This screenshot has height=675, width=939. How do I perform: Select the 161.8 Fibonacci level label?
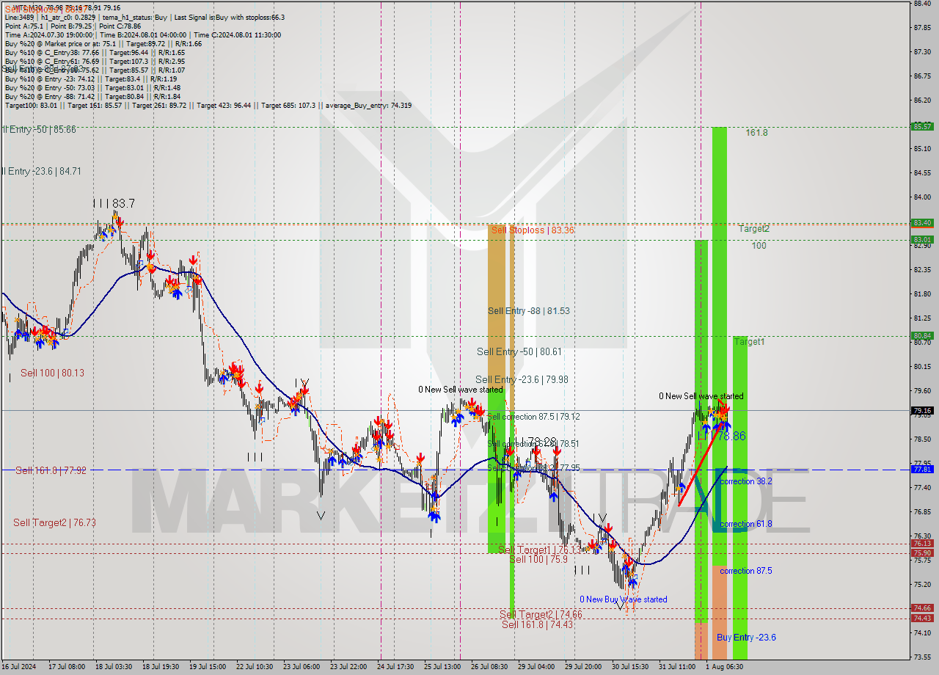pos(756,134)
